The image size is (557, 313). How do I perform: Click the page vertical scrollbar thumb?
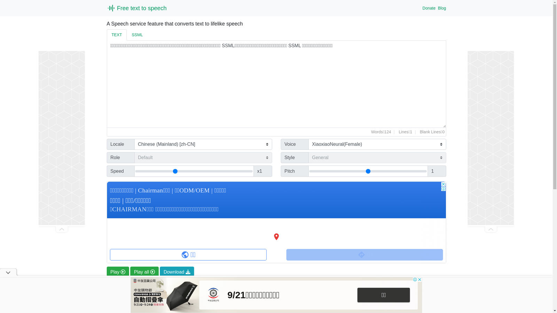[x=555, y=97]
